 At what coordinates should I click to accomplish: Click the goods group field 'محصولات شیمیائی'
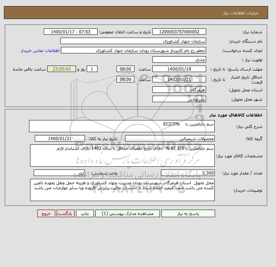click(x=170, y=138)
